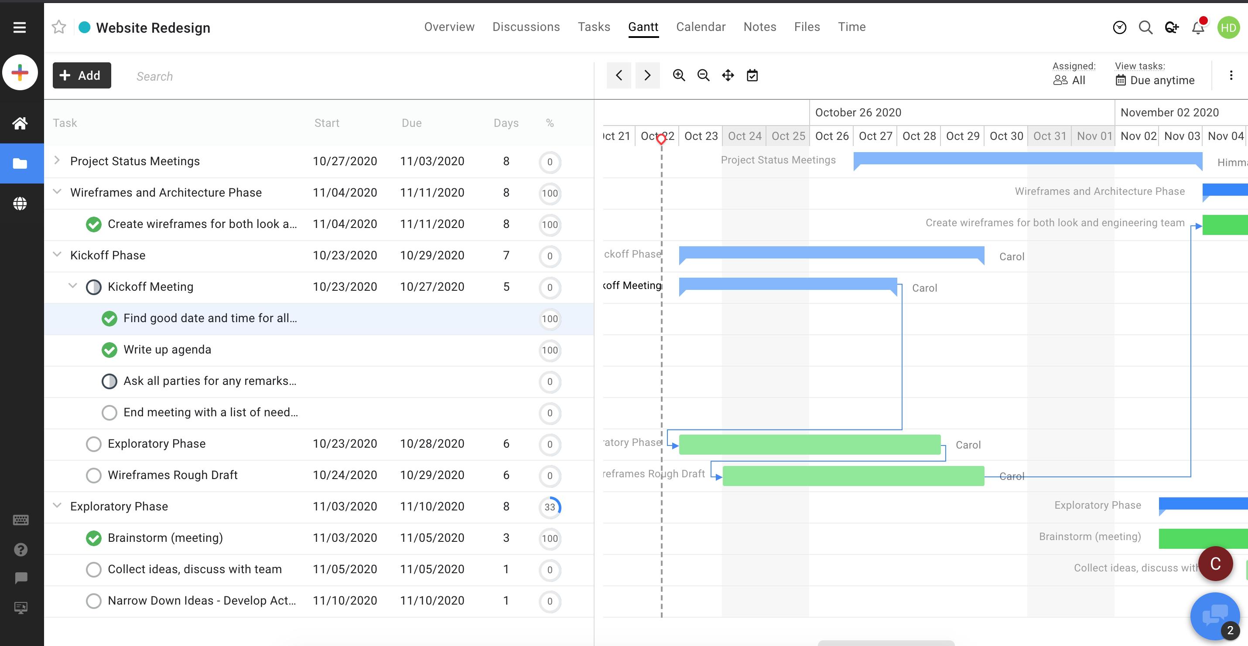Click the move/pan arrows icon
1248x646 pixels.
728,75
